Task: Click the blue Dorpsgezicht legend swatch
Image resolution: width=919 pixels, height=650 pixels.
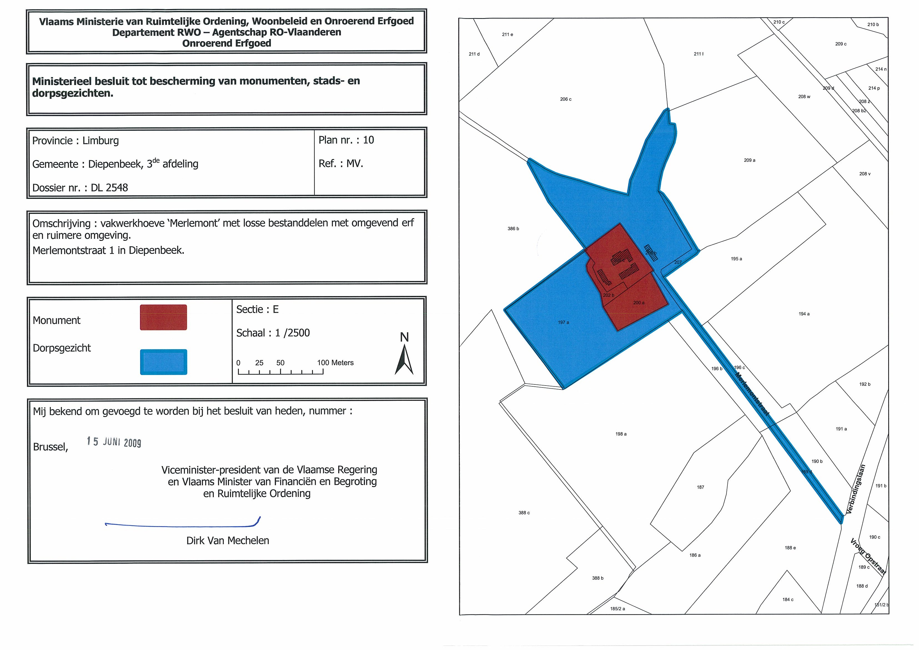Action: [163, 362]
